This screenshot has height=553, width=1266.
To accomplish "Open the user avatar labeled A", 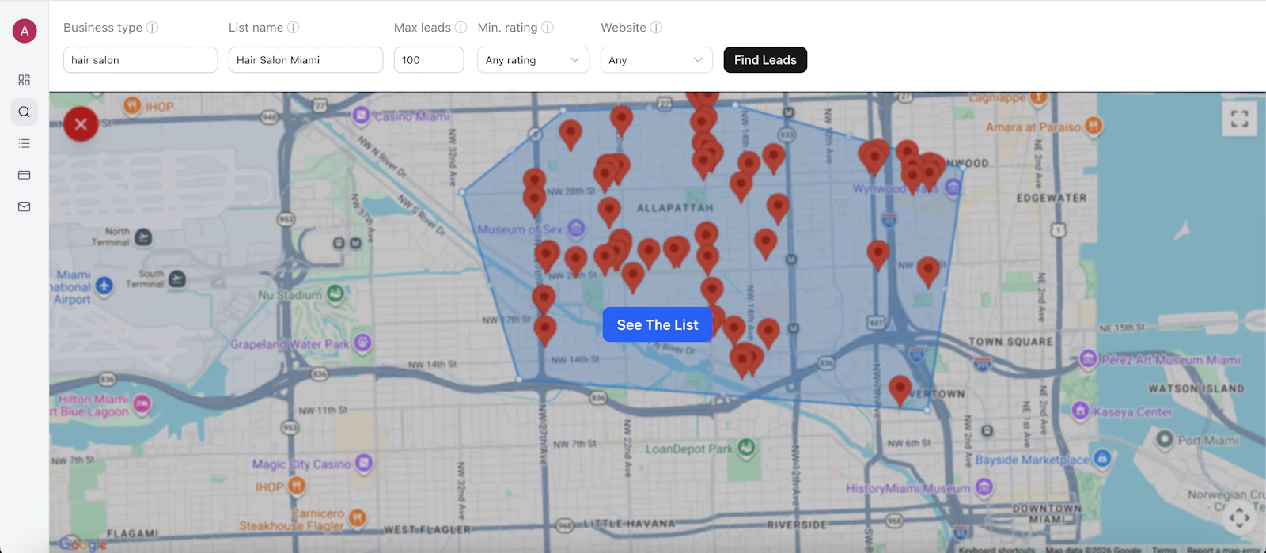I will [25, 31].
